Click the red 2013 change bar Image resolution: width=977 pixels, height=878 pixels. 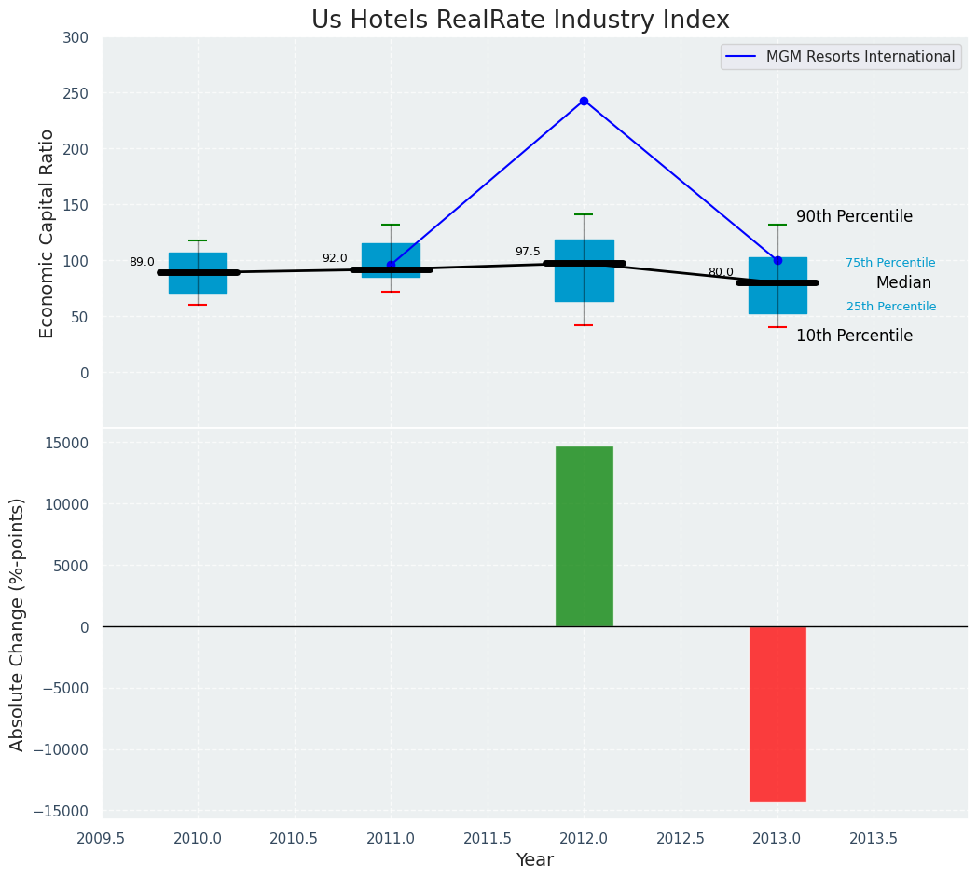point(777,713)
